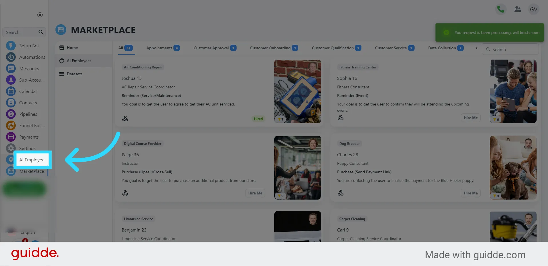Click the Carl 9 name
The width and height of the screenshot is (548, 266).
pos(343,230)
